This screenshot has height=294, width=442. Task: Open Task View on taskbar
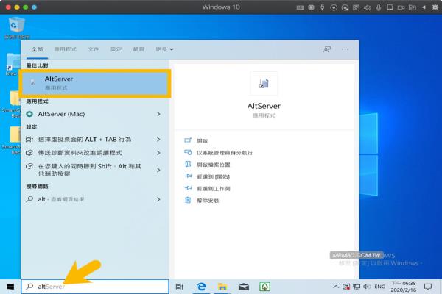(x=179, y=287)
